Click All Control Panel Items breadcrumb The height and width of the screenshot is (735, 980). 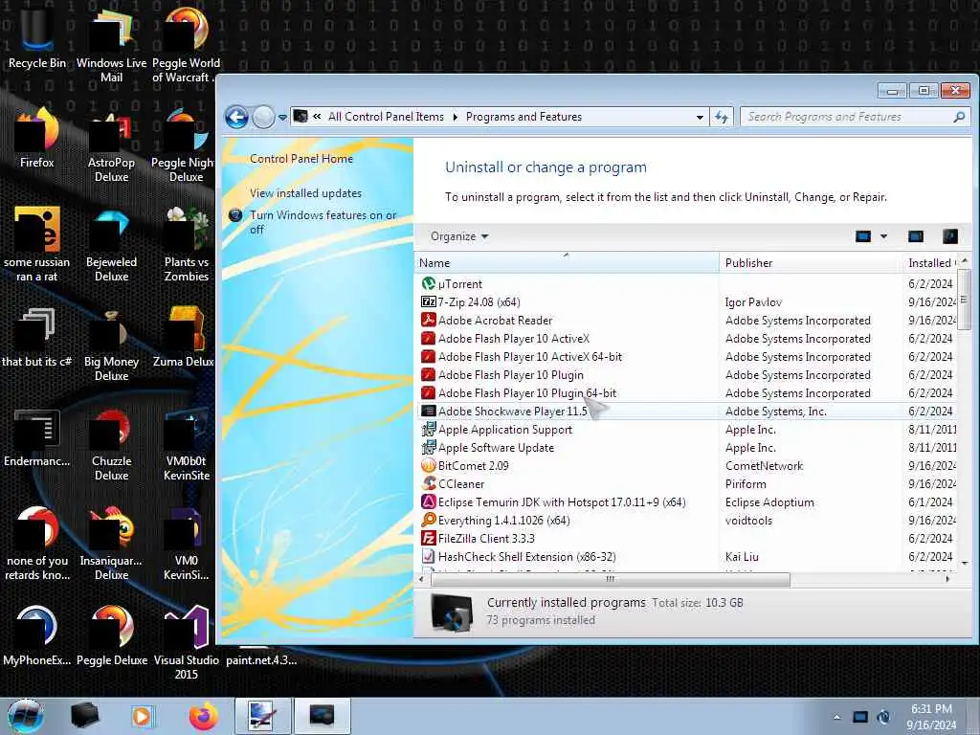click(386, 117)
